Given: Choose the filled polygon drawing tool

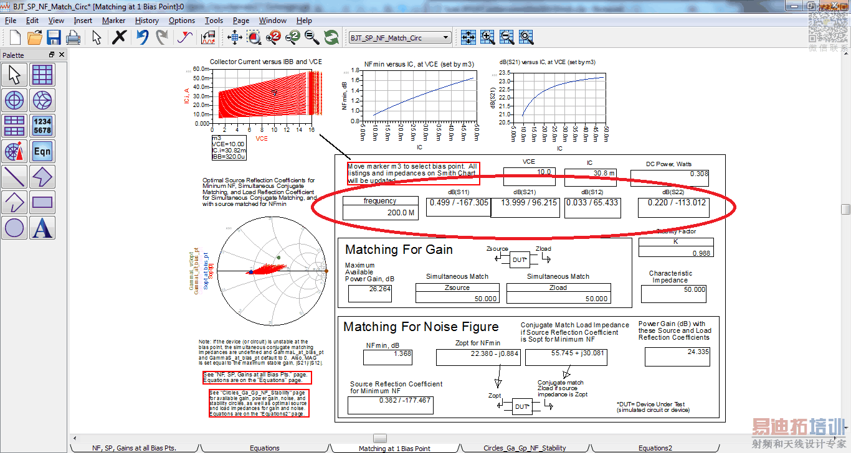Looking at the screenshot, I should [x=42, y=177].
